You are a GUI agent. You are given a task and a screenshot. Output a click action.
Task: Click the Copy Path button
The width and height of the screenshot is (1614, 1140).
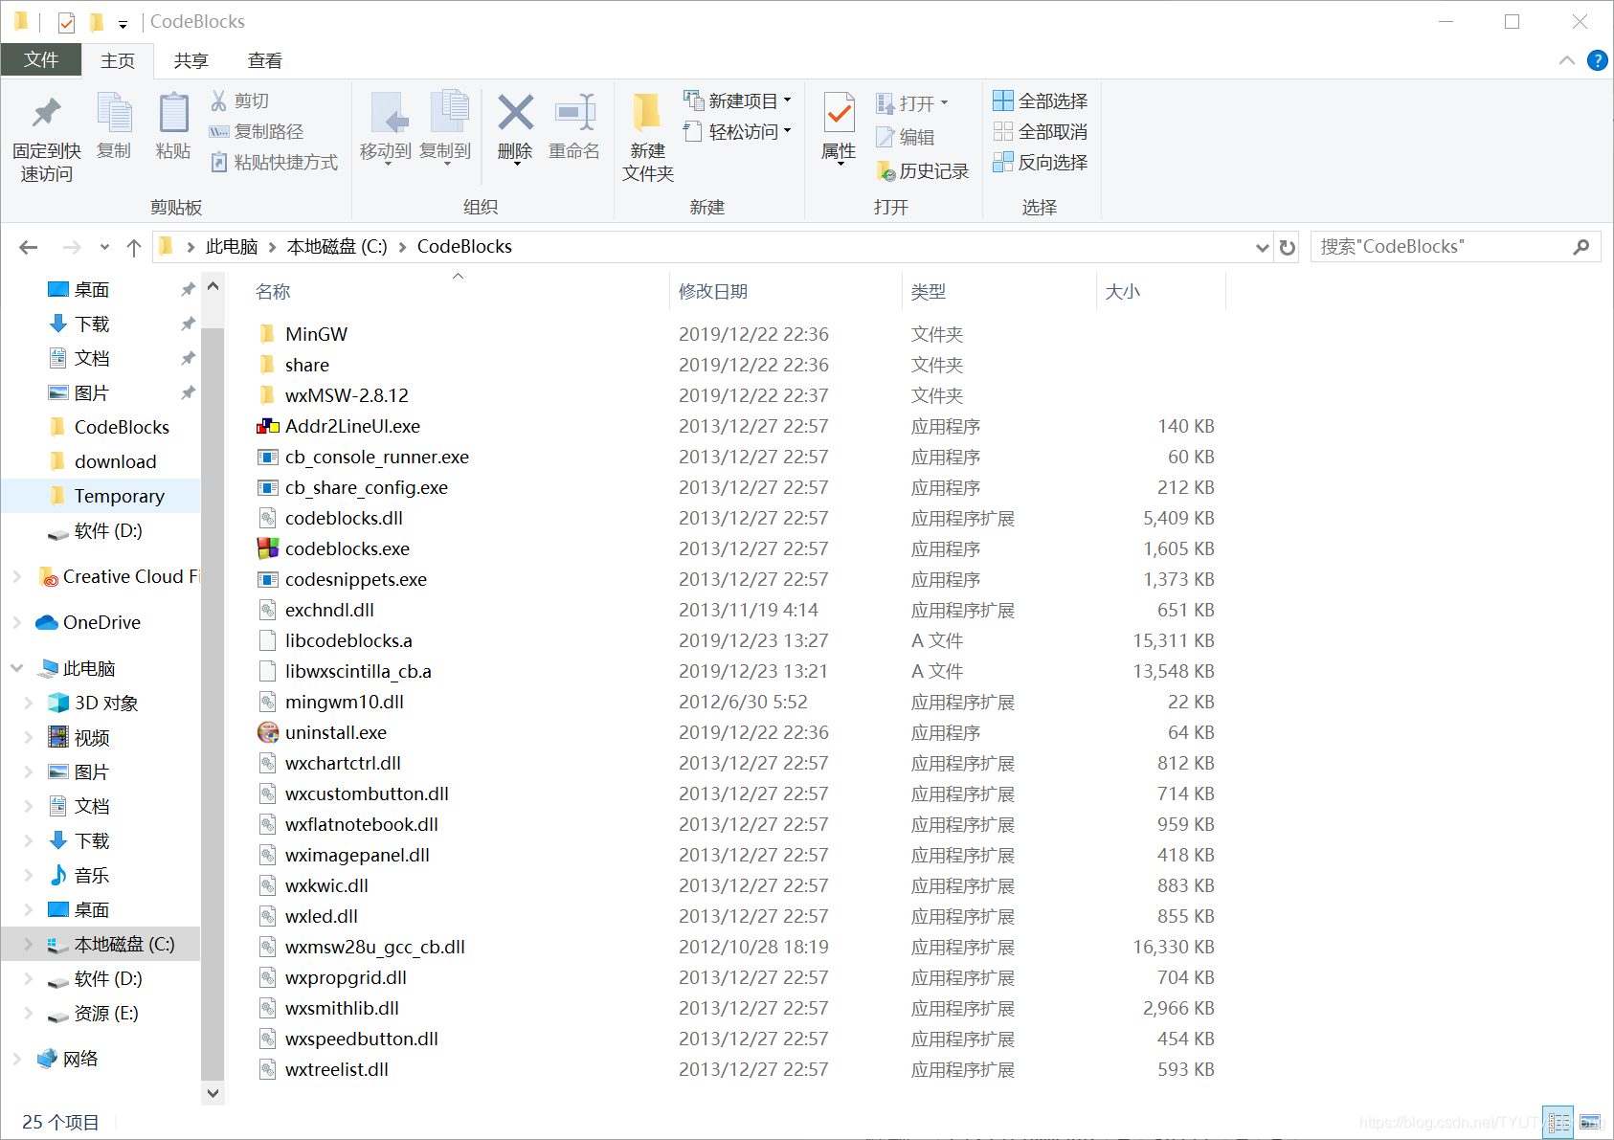pyautogui.click(x=257, y=131)
